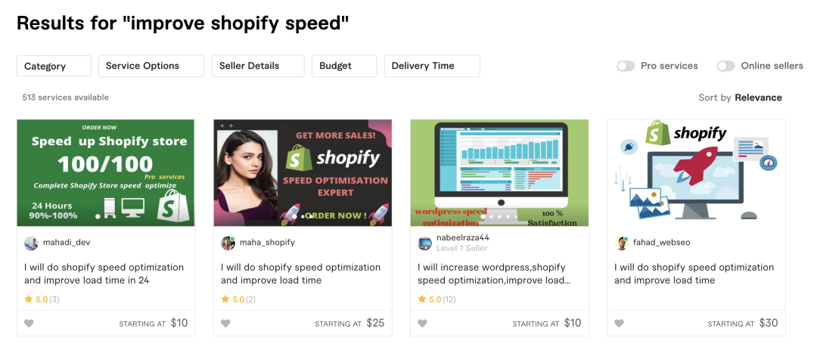Screen dimensions: 817x350
Task: Like fahad_webseo gig with heart icon
Action: (x=619, y=324)
